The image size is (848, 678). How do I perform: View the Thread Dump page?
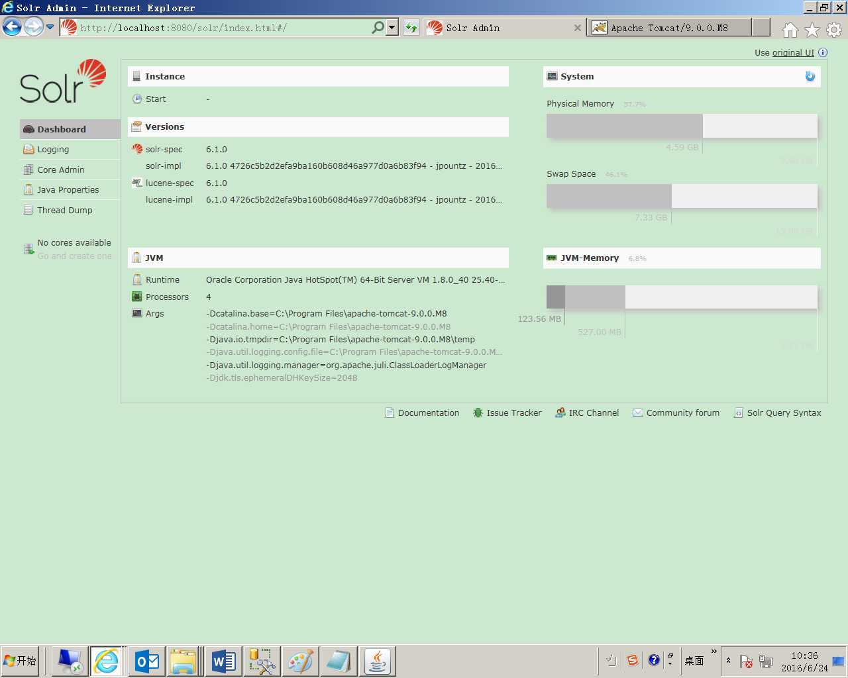pyautogui.click(x=70, y=210)
